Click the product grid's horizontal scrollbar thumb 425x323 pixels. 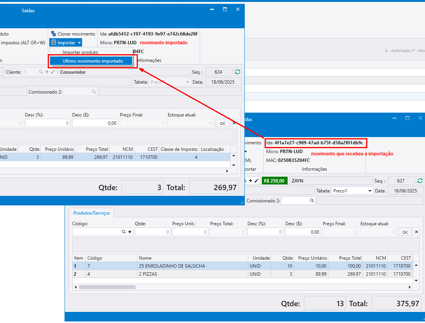click(x=107, y=287)
